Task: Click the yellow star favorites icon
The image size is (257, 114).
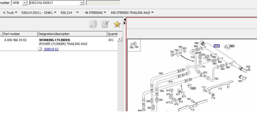Action: (x=117, y=25)
